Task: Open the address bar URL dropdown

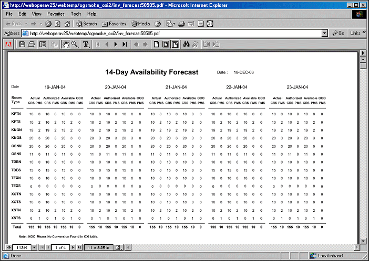Action: point(324,33)
